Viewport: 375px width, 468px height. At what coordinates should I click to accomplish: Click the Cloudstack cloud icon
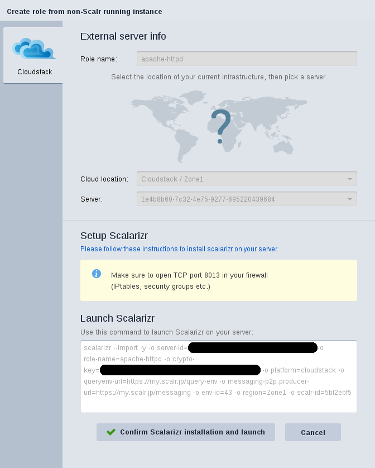pos(34,49)
